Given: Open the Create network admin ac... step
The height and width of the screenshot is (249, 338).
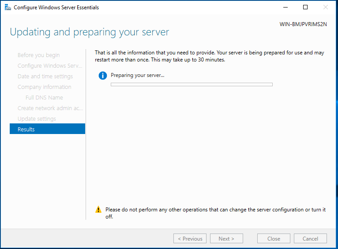Looking at the screenshot, I should tap(50, 108).
